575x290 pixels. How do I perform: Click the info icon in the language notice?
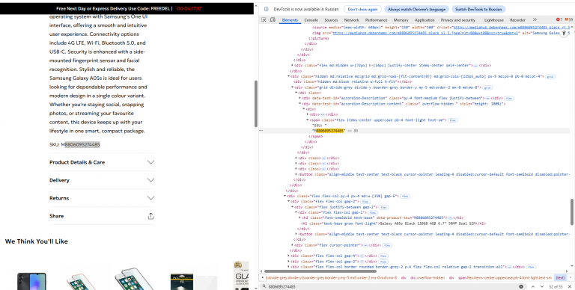(267, 9)
